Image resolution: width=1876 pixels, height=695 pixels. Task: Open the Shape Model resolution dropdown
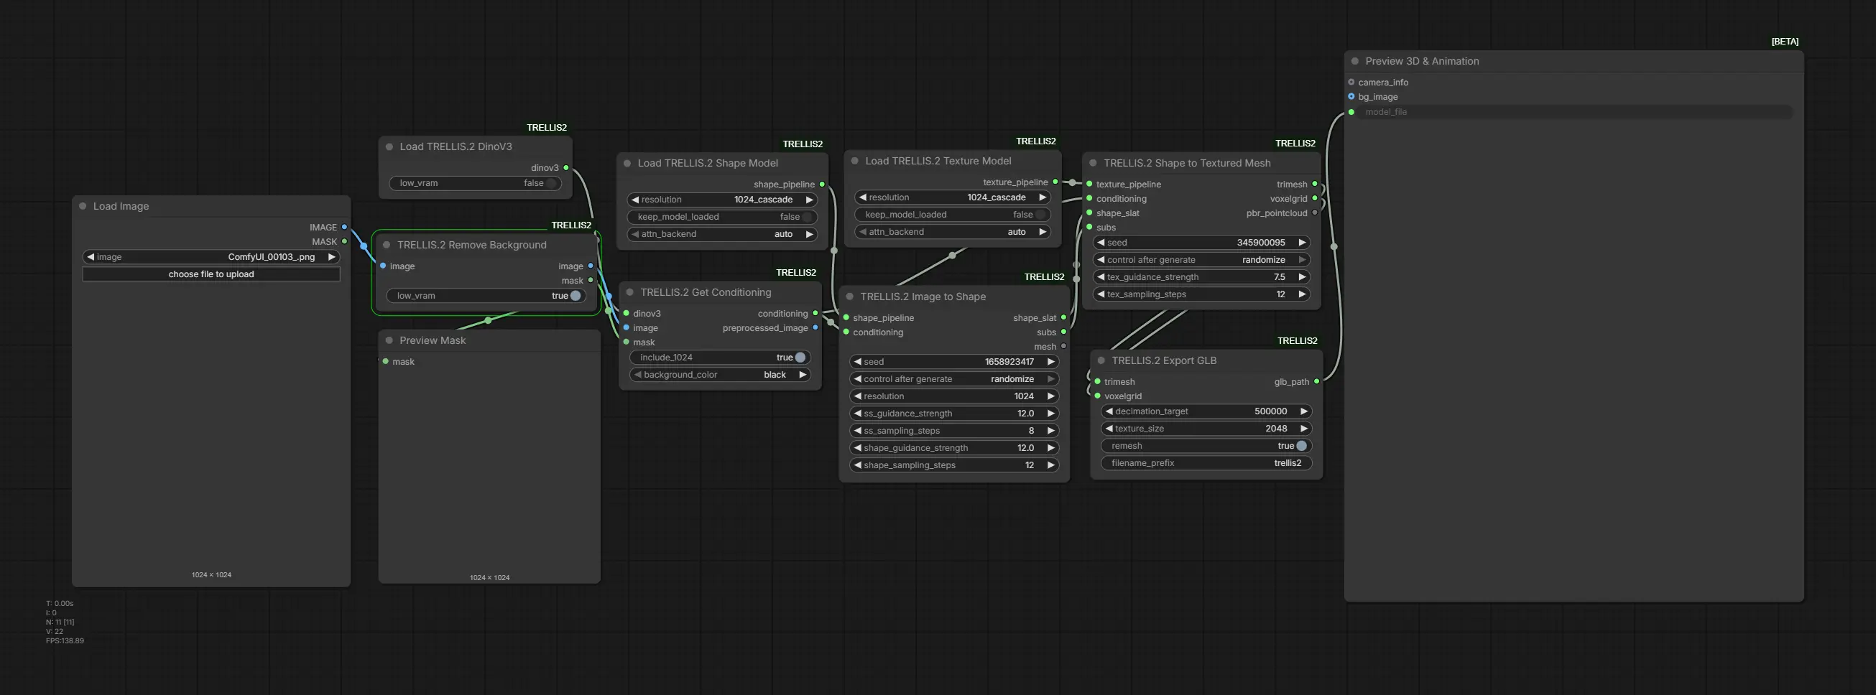coord(722,200)
